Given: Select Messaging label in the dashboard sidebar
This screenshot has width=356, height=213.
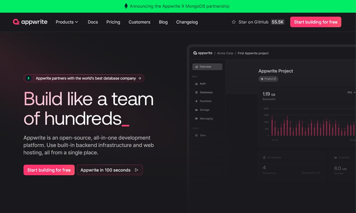Looking at the screenshot, I should click(206, 119).
